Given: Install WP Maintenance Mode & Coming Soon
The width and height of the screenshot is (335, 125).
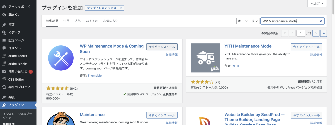Looking at the screenshot, I should pos(162,47).
